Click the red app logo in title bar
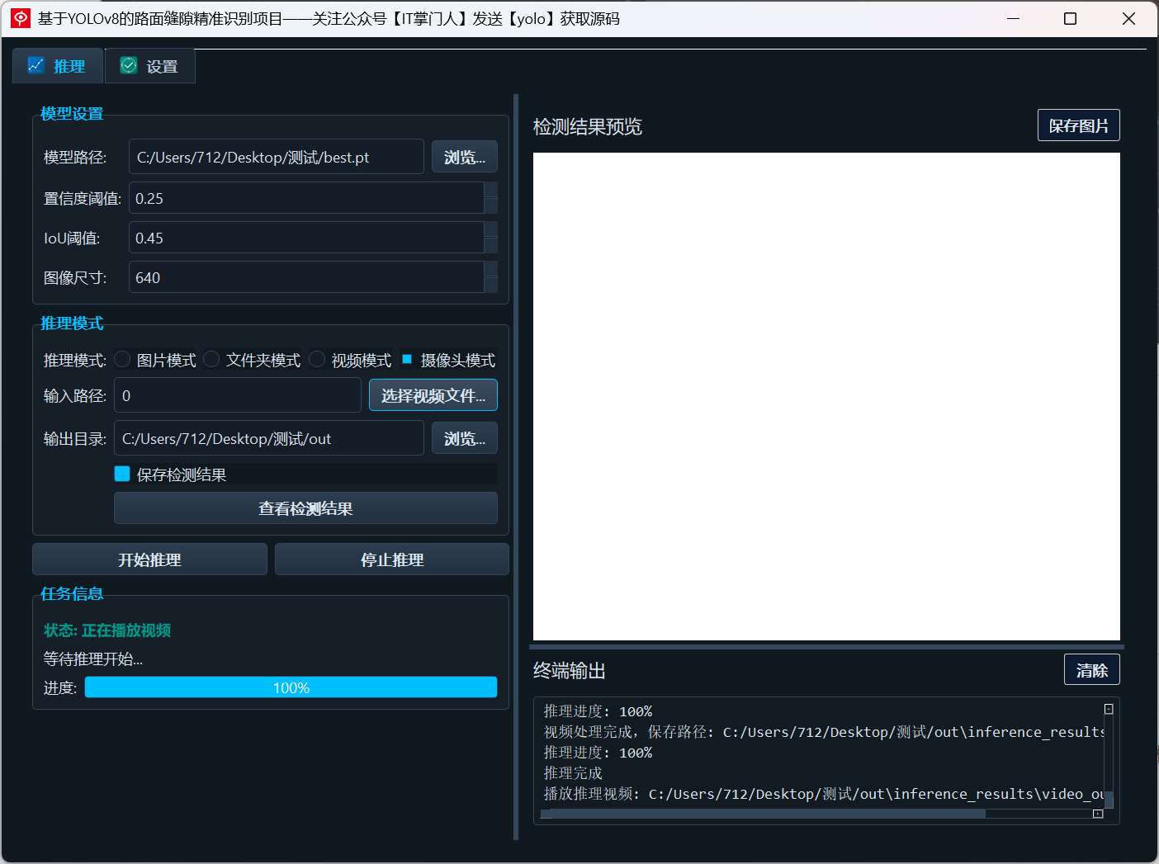The width and height of the screenshot is (1159, 864). (21, 18)
